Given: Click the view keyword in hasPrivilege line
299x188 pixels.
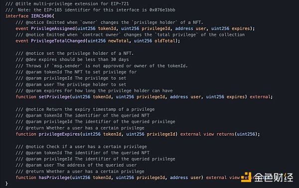Looking at the screenshot, I should 234,178.
